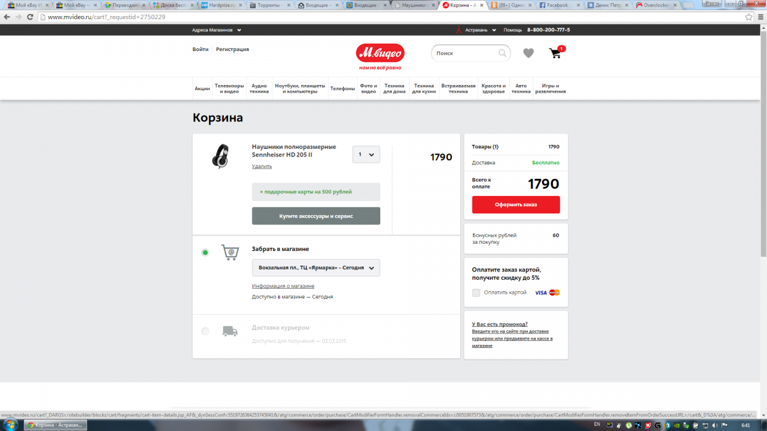Bookmark page using the star icon

click(x=748, y=17)
